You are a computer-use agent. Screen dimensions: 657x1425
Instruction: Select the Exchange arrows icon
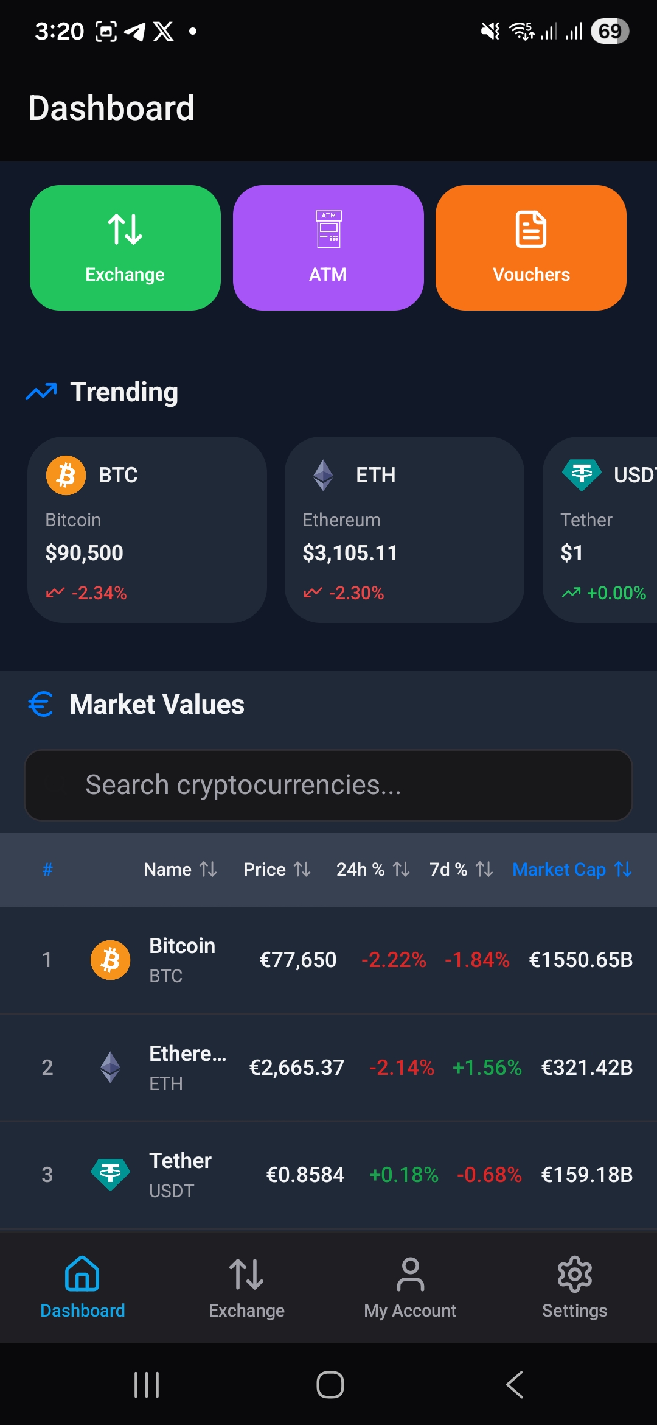124,230
